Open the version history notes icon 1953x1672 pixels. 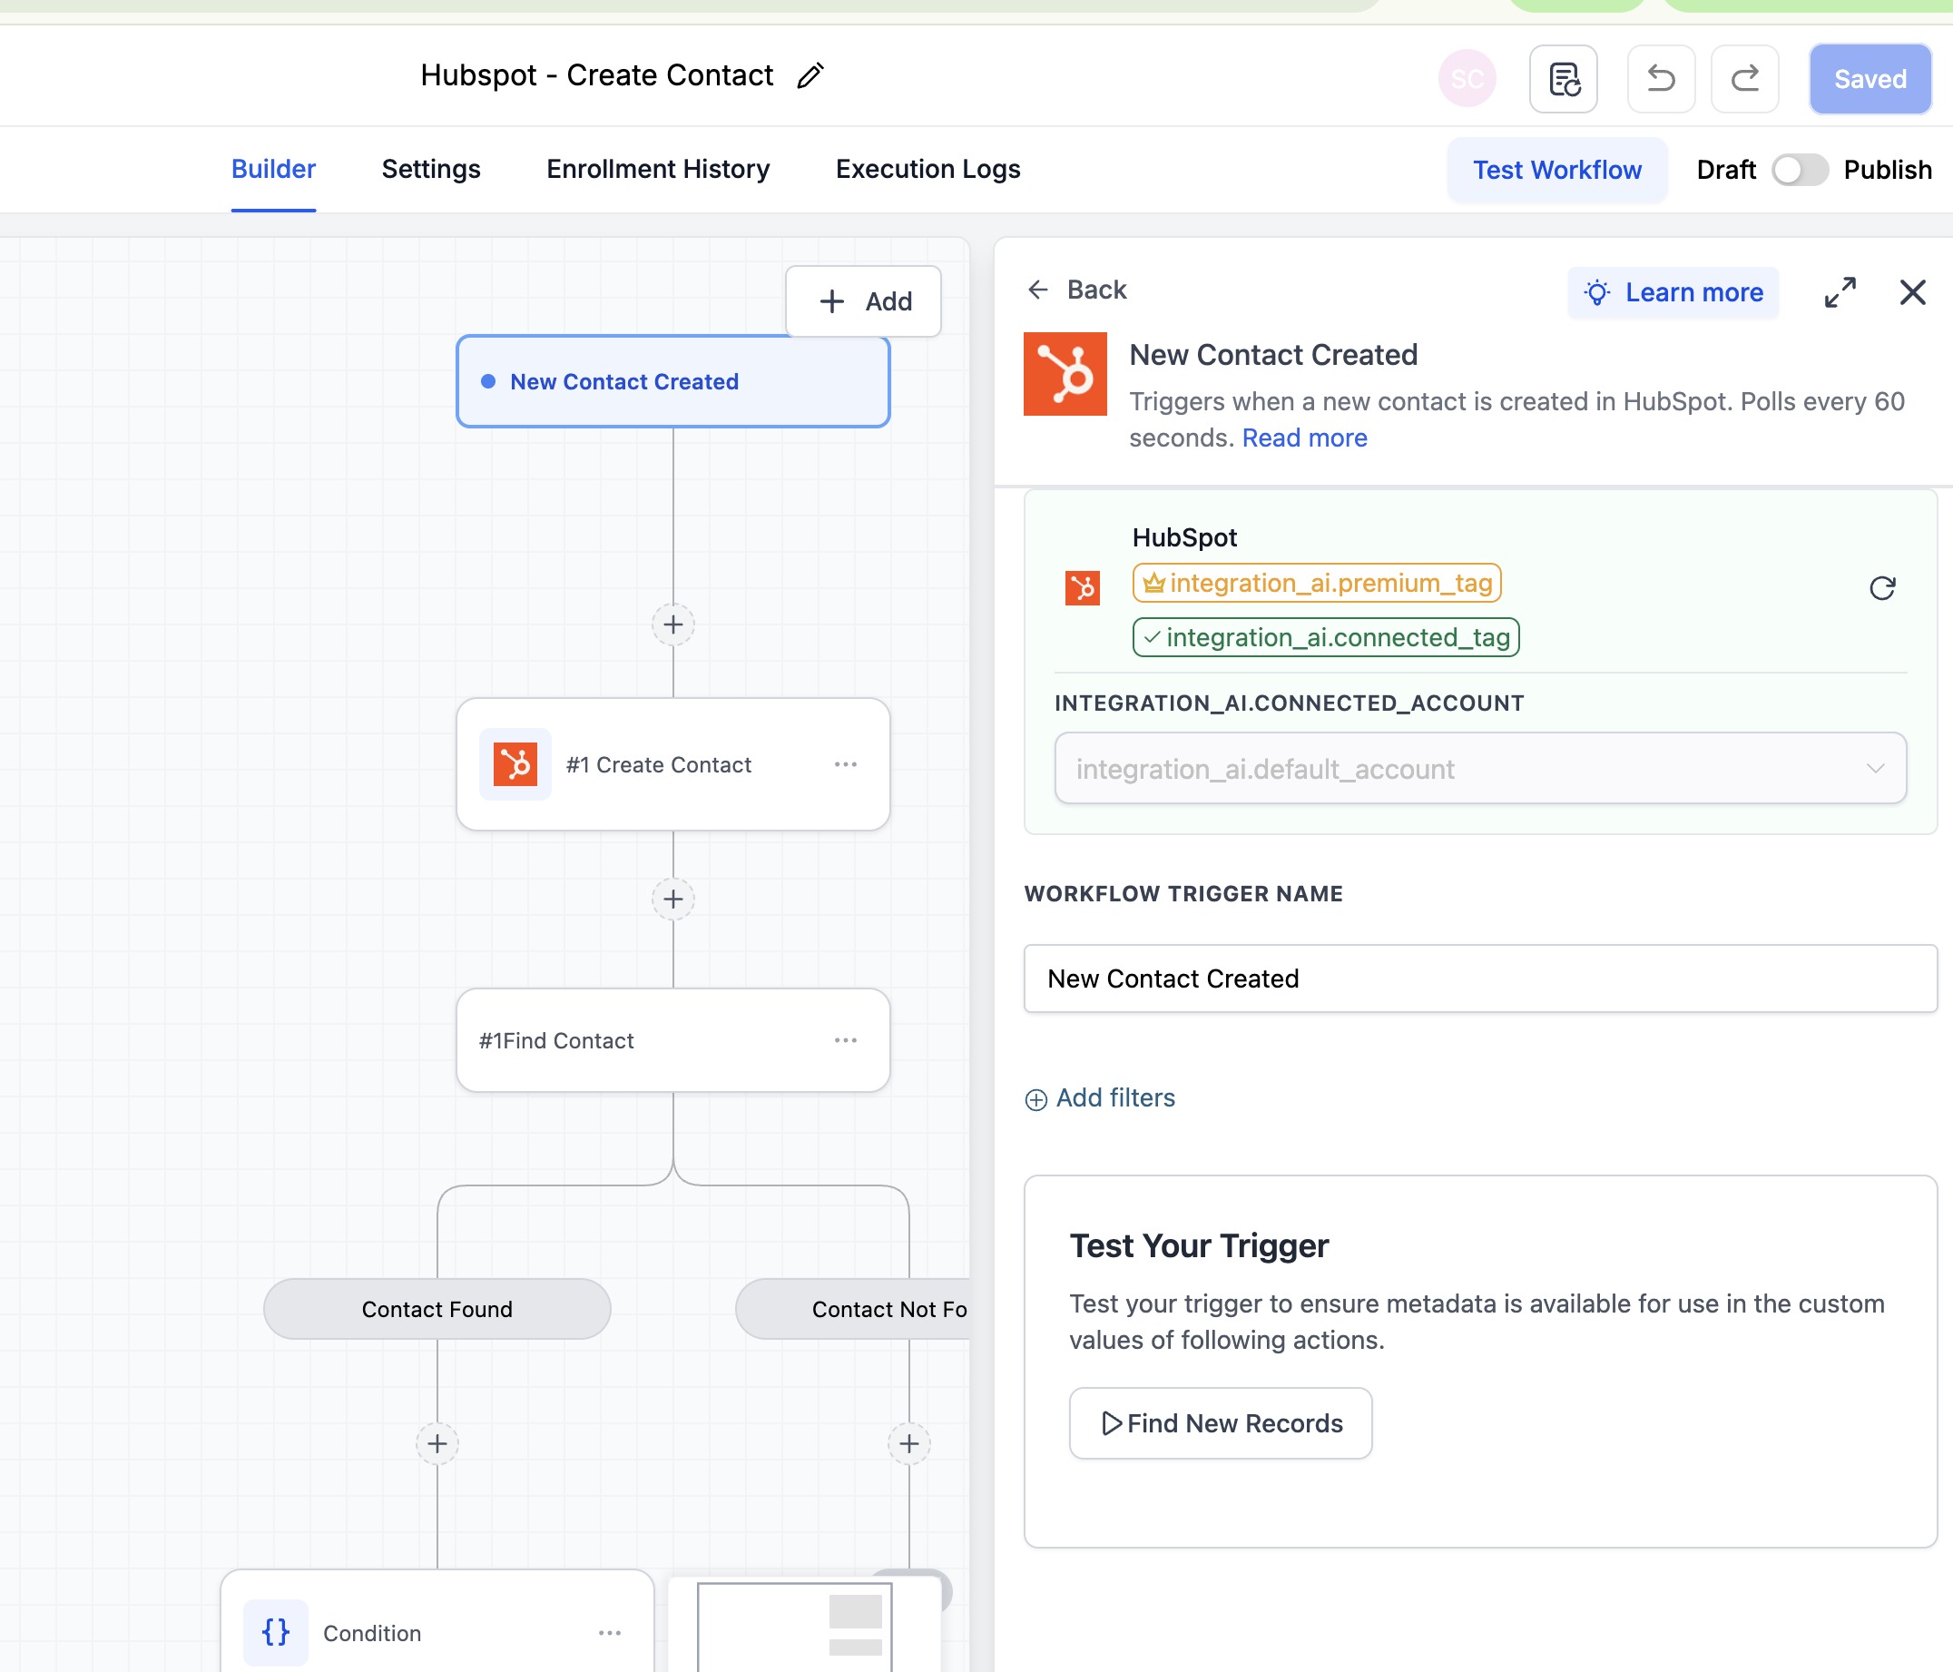coord(1564,79)
